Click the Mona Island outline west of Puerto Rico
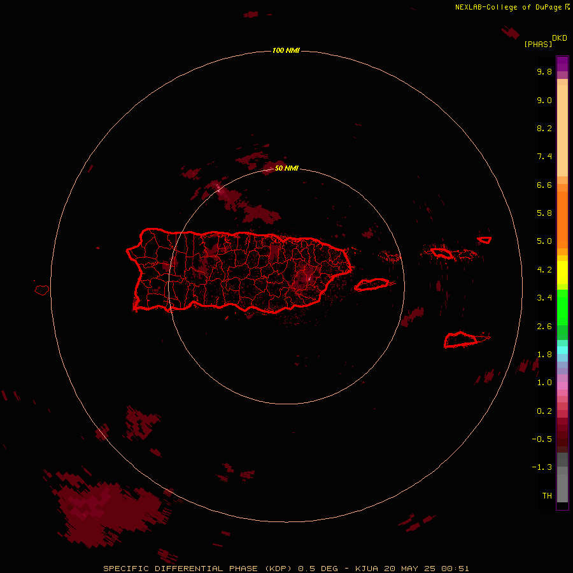 [42, 290]
